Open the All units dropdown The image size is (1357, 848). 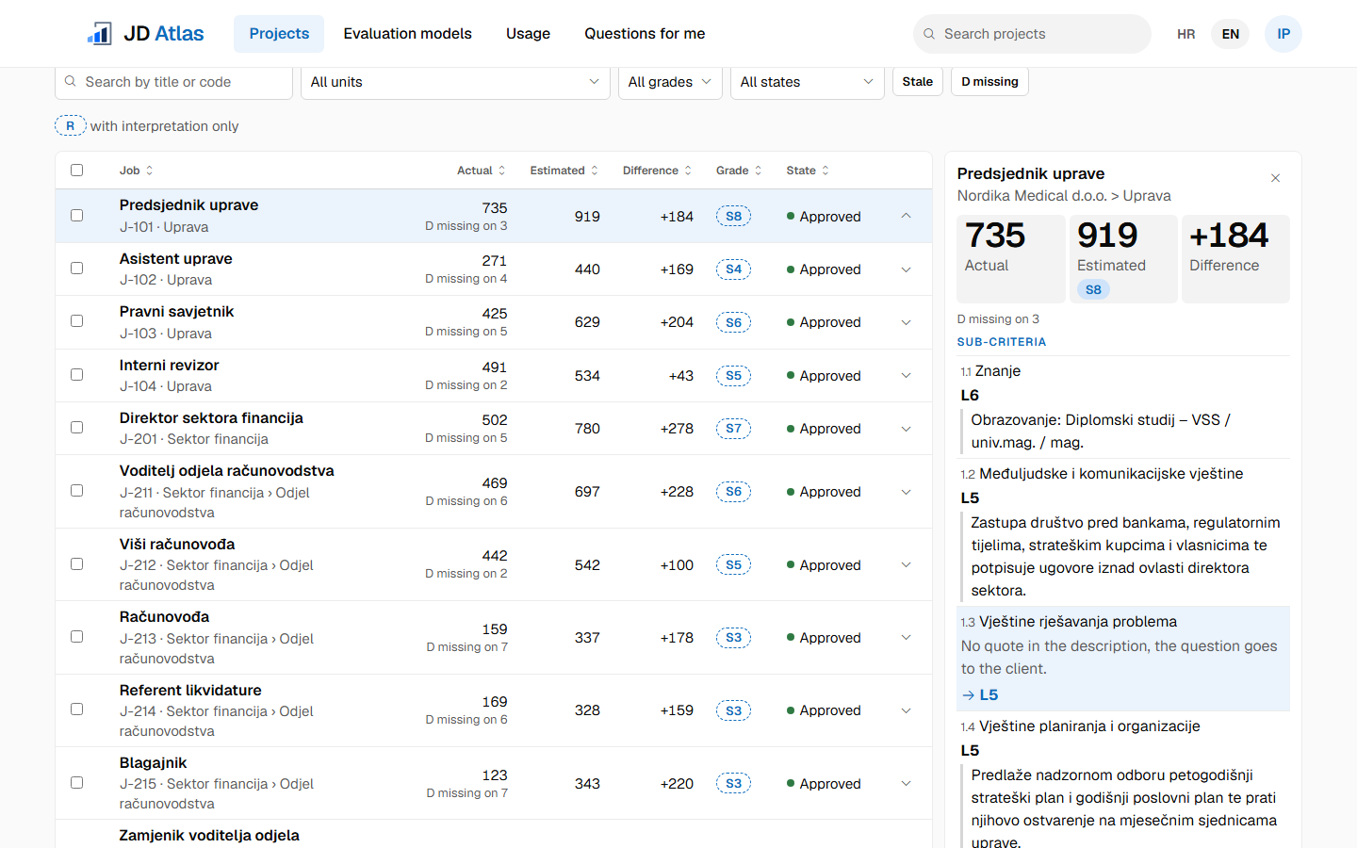(455, 82)
